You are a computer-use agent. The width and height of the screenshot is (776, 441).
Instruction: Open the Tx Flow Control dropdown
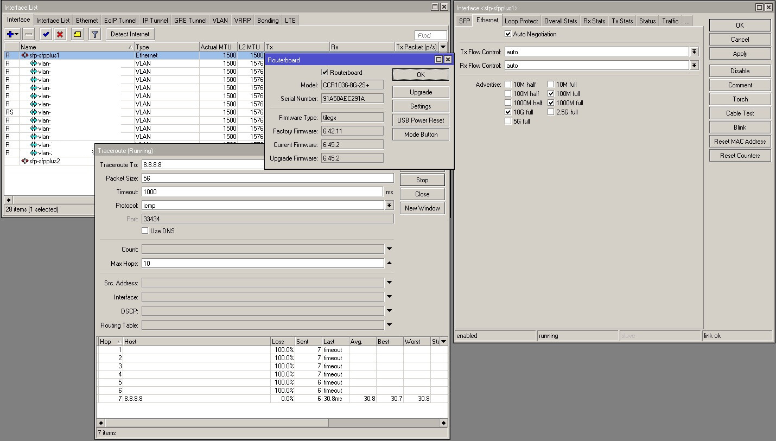(x=694, y=52)
